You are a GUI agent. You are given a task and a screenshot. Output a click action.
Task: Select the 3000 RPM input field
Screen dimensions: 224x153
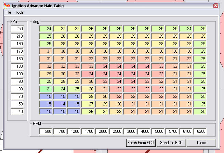click(130, 131)
